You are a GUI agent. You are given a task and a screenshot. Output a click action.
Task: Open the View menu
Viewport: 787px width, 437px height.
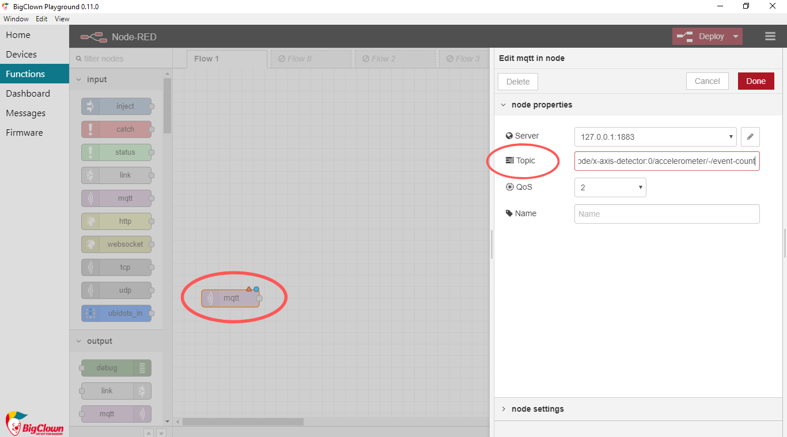pyautogui.click(x=62, y=18)
